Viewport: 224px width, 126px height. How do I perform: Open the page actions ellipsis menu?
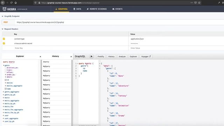tap(191, 3)
